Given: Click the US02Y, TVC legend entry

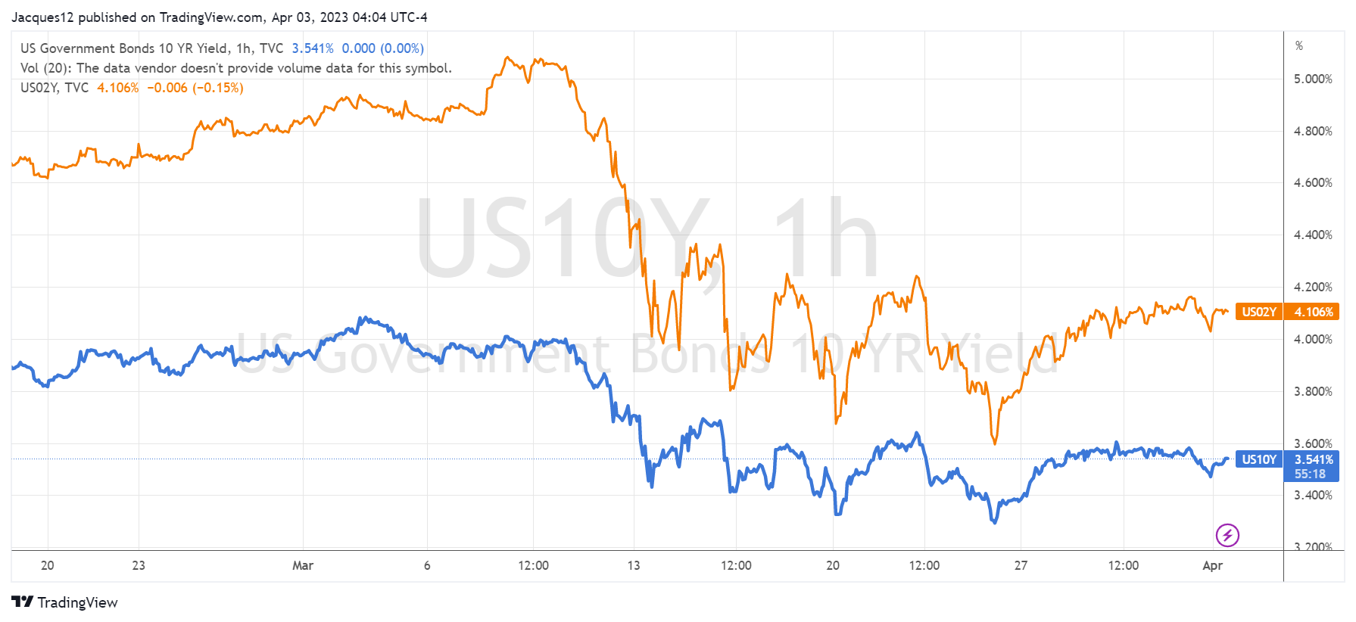Looking at the screenshot, I should (55, 88).
